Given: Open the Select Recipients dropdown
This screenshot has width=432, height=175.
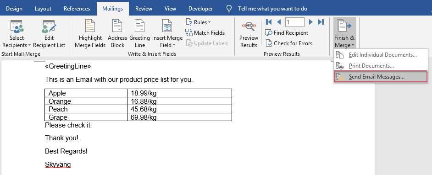Looking at the screenshot, I should [x=17, y=34].
